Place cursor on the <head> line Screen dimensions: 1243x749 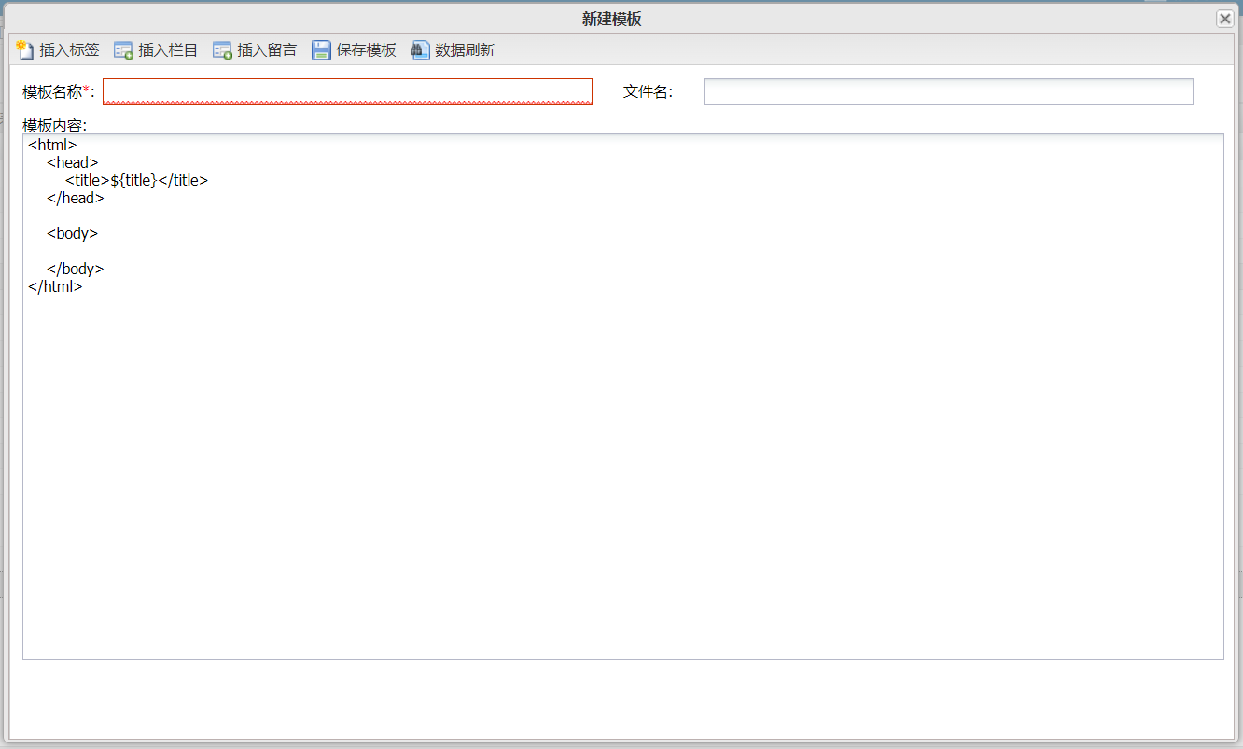click(x=72, y=163)
